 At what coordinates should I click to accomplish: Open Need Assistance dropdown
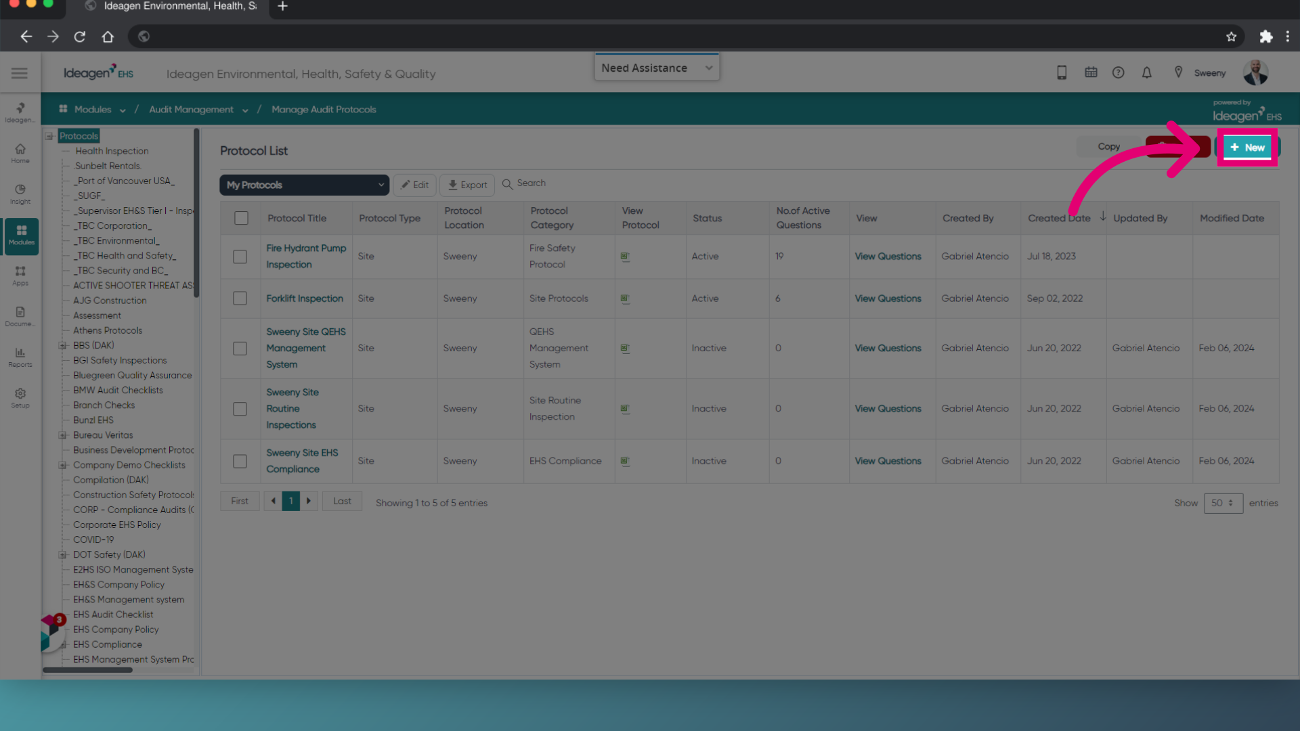[657, 68]
